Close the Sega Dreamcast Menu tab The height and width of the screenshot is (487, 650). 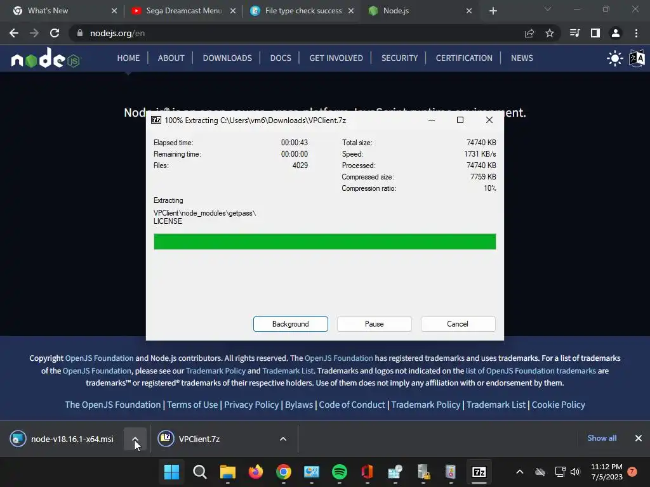tap(233, 11)
